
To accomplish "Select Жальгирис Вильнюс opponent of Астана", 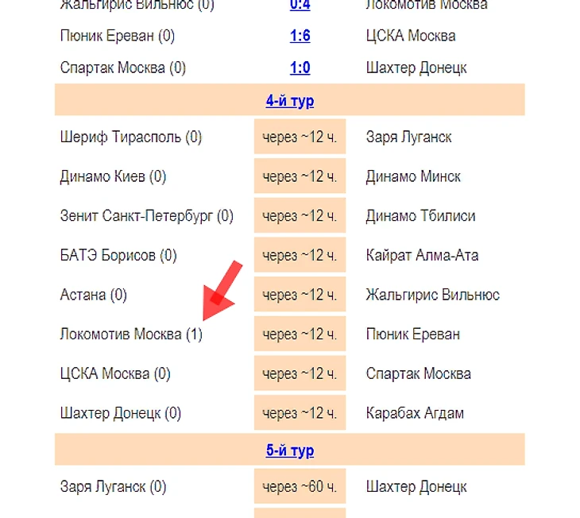I will 432,295.
